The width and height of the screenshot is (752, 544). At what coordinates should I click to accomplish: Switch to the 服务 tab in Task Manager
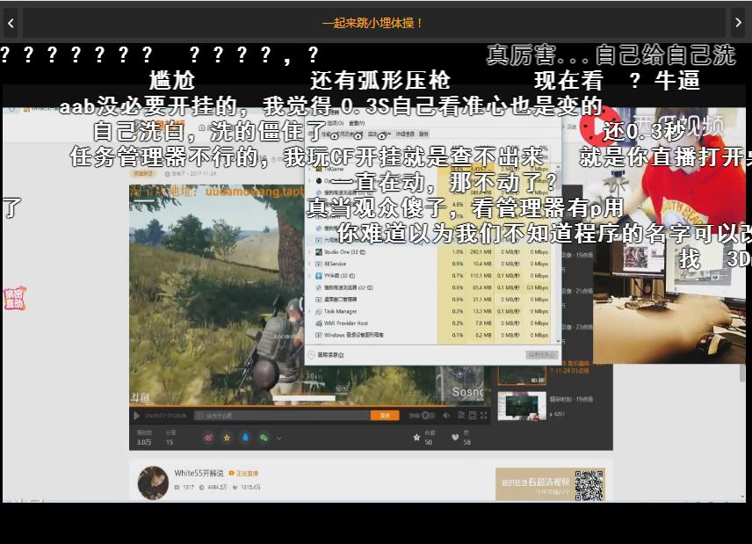point(423,135)
